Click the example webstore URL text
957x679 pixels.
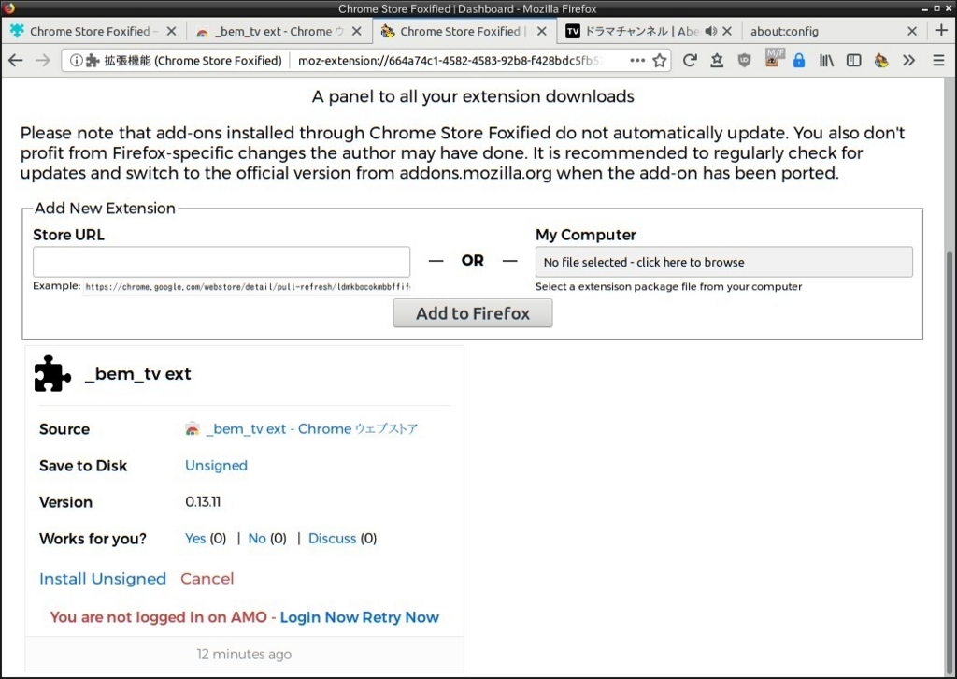pos(247,286)
